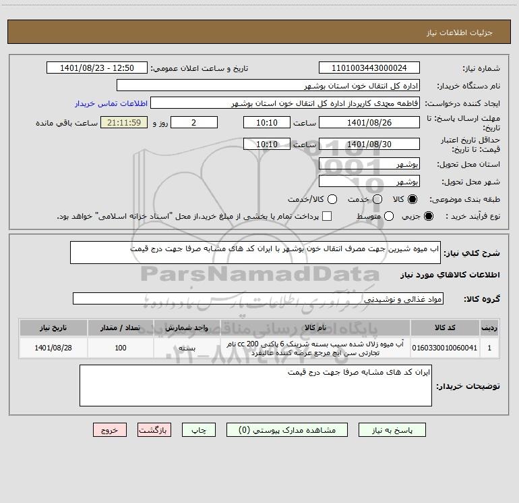Click the unit cell بسته
This screenshot has width=519, height=503.
187,348
